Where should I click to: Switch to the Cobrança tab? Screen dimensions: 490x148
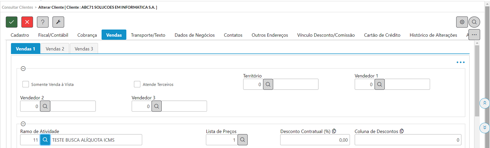point(87,35)
